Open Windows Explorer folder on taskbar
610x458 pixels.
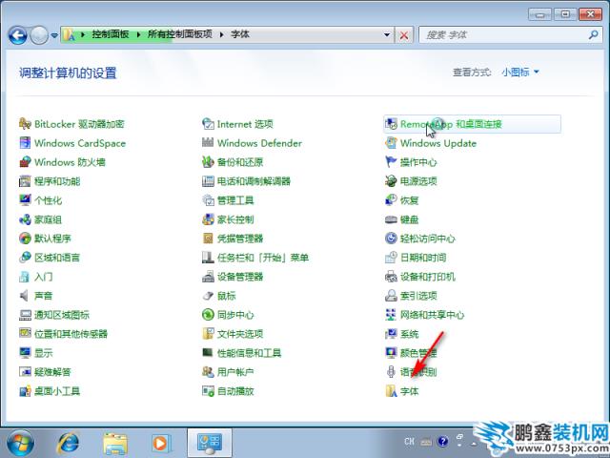[x=115, y=443]
